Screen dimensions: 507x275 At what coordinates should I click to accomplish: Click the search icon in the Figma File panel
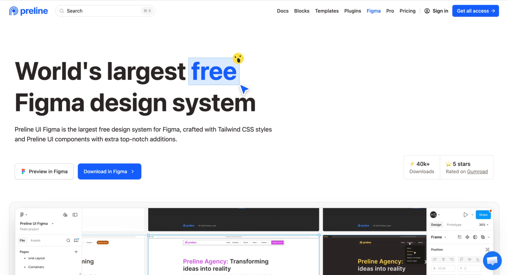click(68, 240)
